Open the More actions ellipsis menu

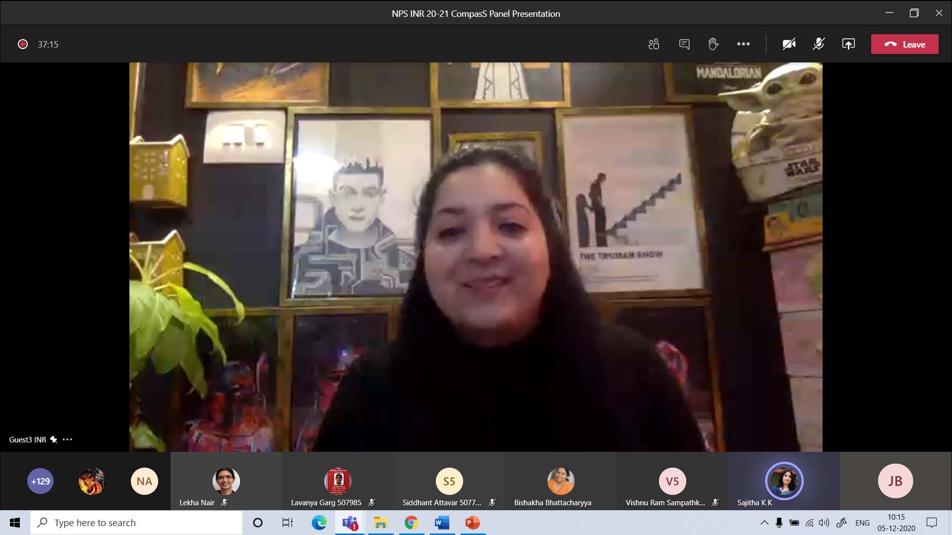(743, 44)
